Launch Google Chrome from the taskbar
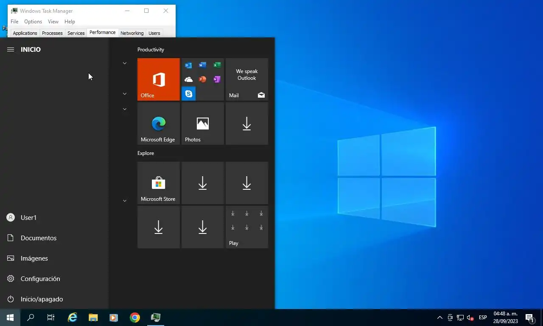This screenshot has height=326, width=543. 135,318
